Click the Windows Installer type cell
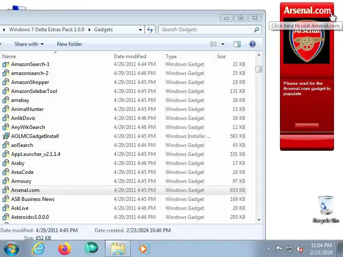343x257 pixels. pyautogui.click(x=188, y=136)
